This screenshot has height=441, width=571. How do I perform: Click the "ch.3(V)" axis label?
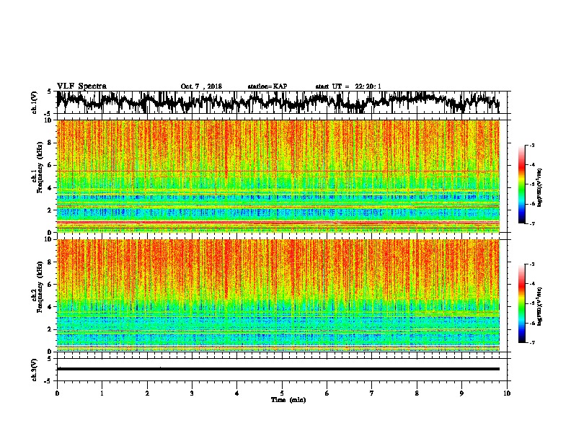click(35, 370)
